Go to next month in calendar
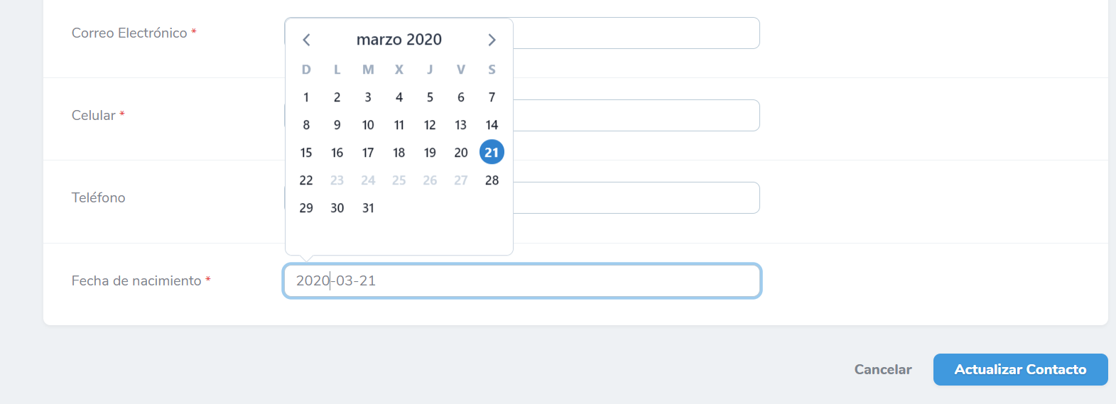Image resolution: width=1116 pixels, height=404 pixels. coord(492,40)
